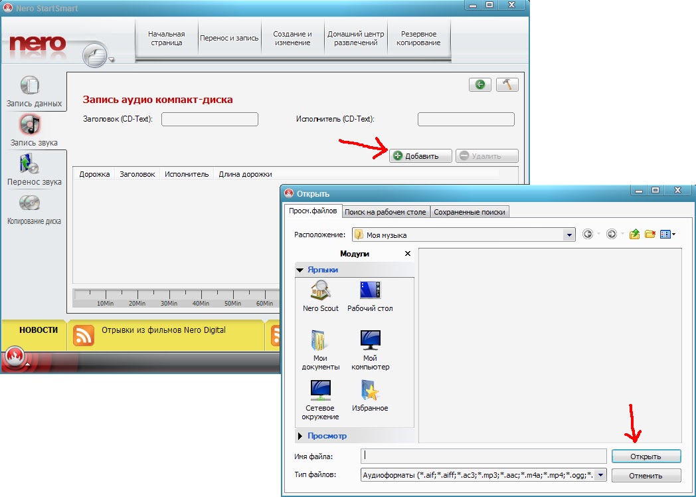Switch to Перенос и запись tab
Viewport: 696px width, 497px height.
[x=229, y=38]
